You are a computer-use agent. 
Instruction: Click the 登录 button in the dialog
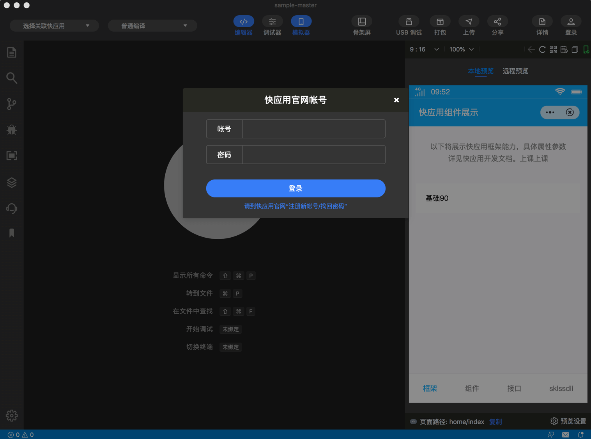pos(295,188)
